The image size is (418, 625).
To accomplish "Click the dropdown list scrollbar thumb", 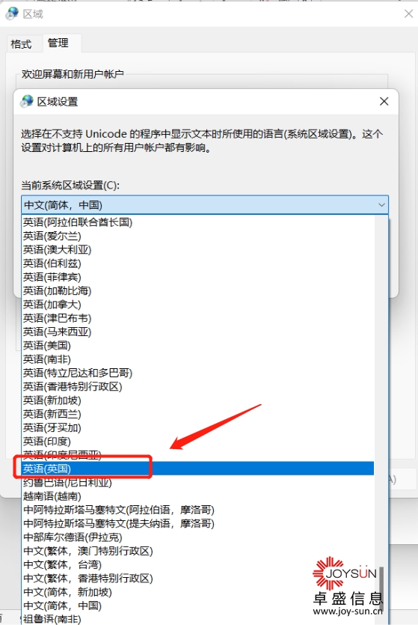I will (381, 589).
